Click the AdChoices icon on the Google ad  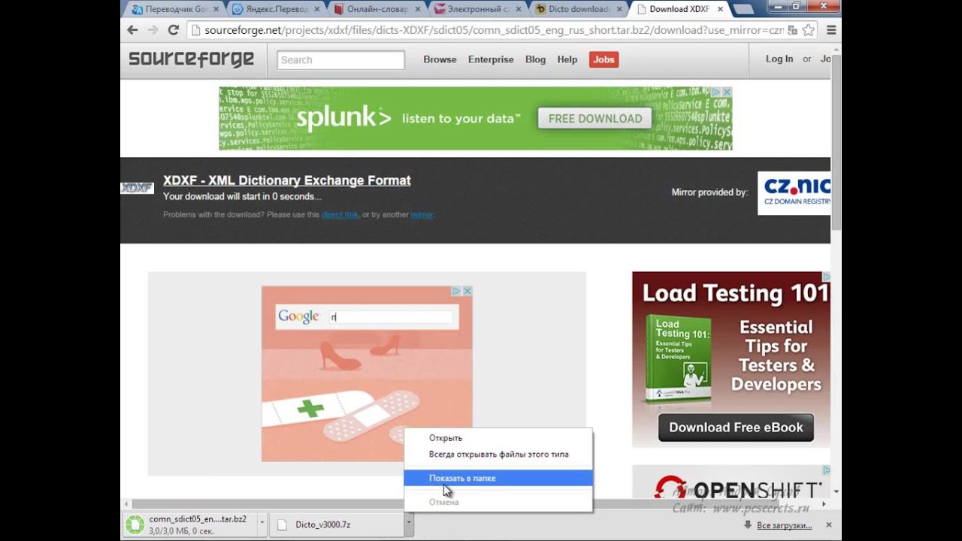[x=455, y=291]
